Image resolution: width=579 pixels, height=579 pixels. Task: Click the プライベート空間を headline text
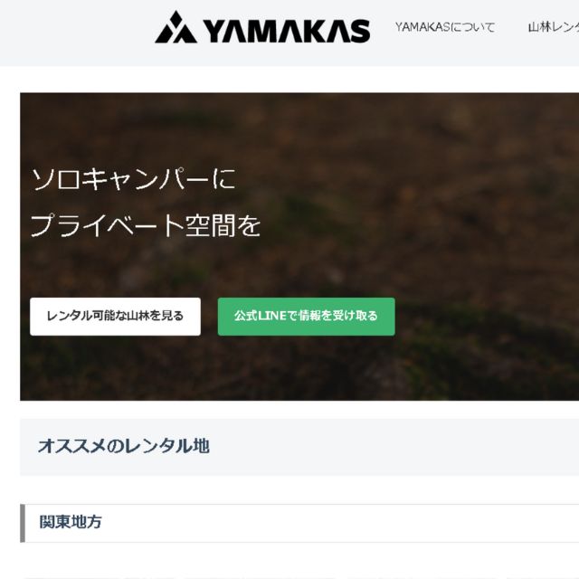pos(146,225)
